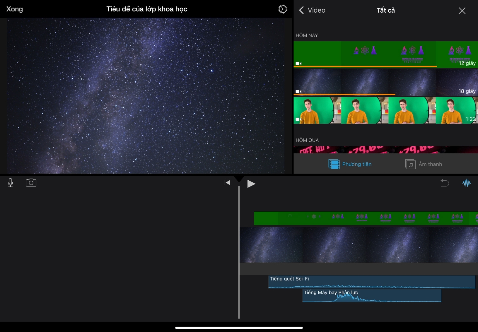
Task: Tap Xong to finish editing
Action: 15,9
